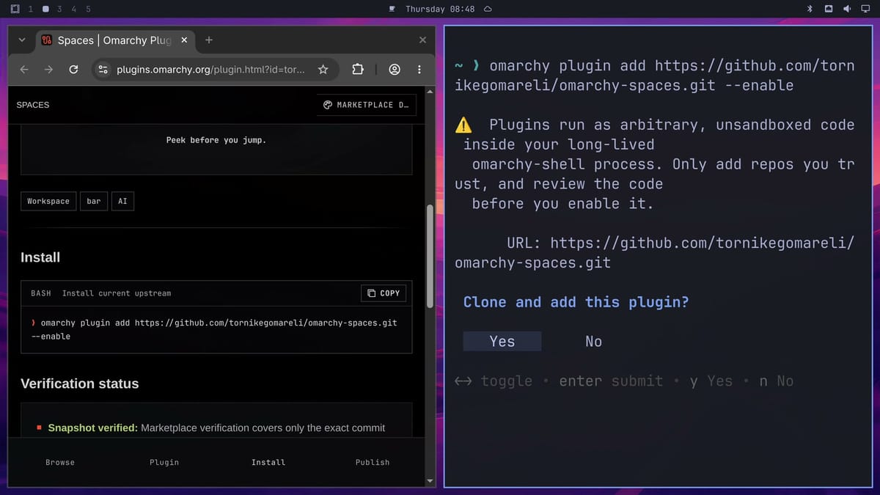The height and width of the screenshot is (495, 880).
Task: Click the scrollbar down arrow
Action: [430, 481]
